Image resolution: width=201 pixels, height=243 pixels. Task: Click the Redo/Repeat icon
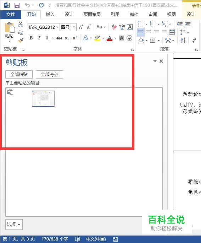point(41,5)
